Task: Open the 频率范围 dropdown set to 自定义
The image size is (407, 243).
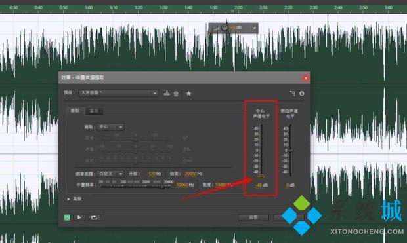Action: pos(110,174)
